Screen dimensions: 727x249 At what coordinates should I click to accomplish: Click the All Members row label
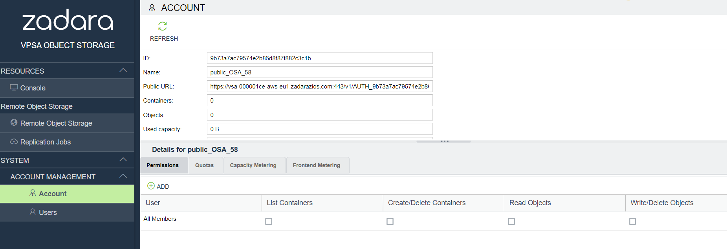(160, 219)
